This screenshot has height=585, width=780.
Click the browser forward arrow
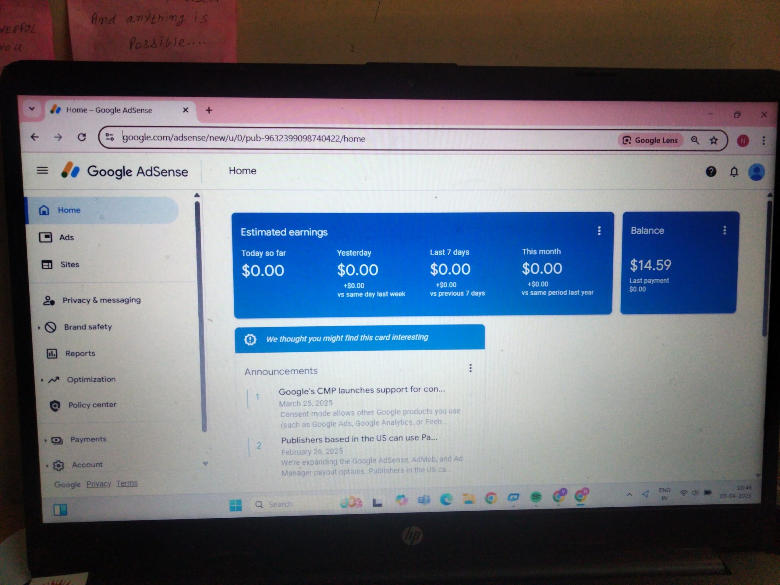click(58, 137)
